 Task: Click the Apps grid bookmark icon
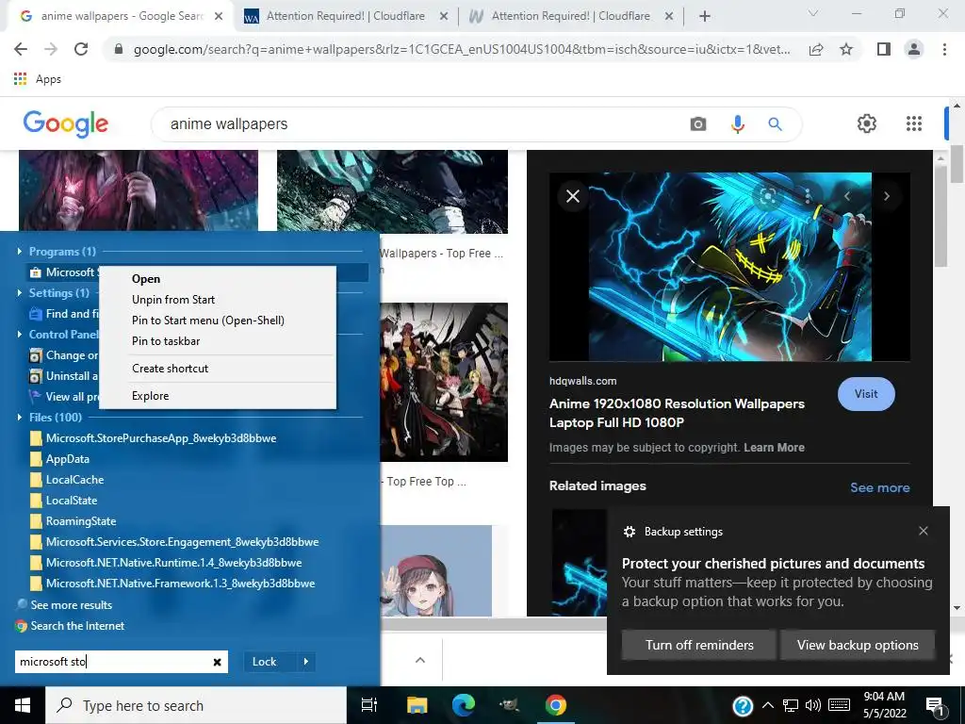(x=21, y=79)
